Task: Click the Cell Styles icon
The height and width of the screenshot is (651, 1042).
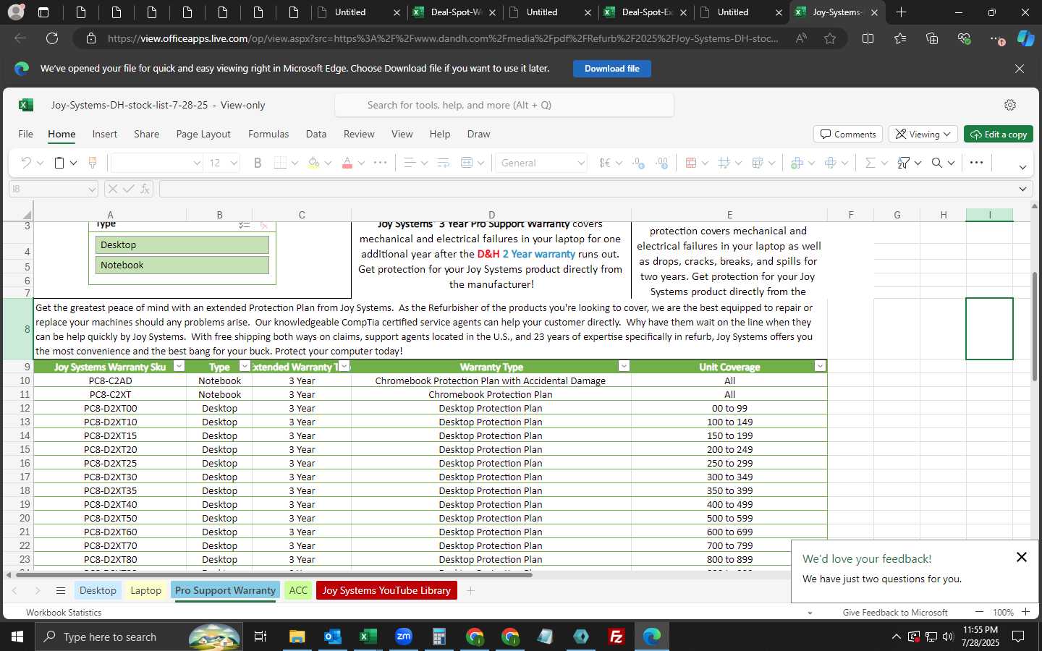Action: tap(758, 163)
